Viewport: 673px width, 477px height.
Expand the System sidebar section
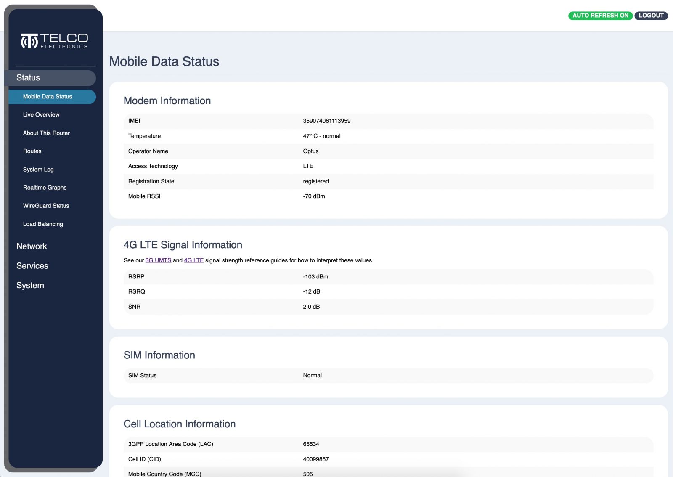(30, 285)
